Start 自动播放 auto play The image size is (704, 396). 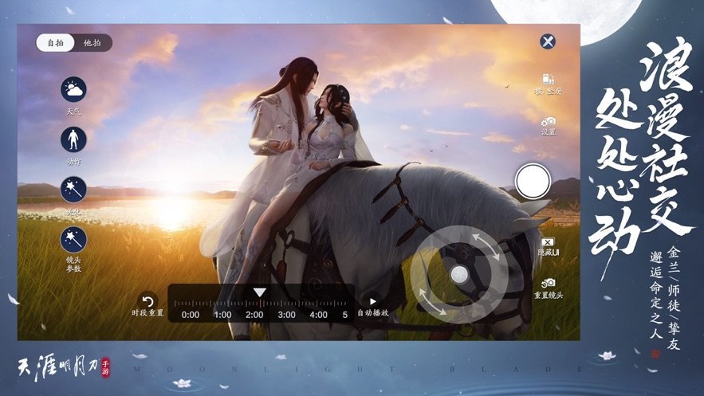[x=372, y=302]
